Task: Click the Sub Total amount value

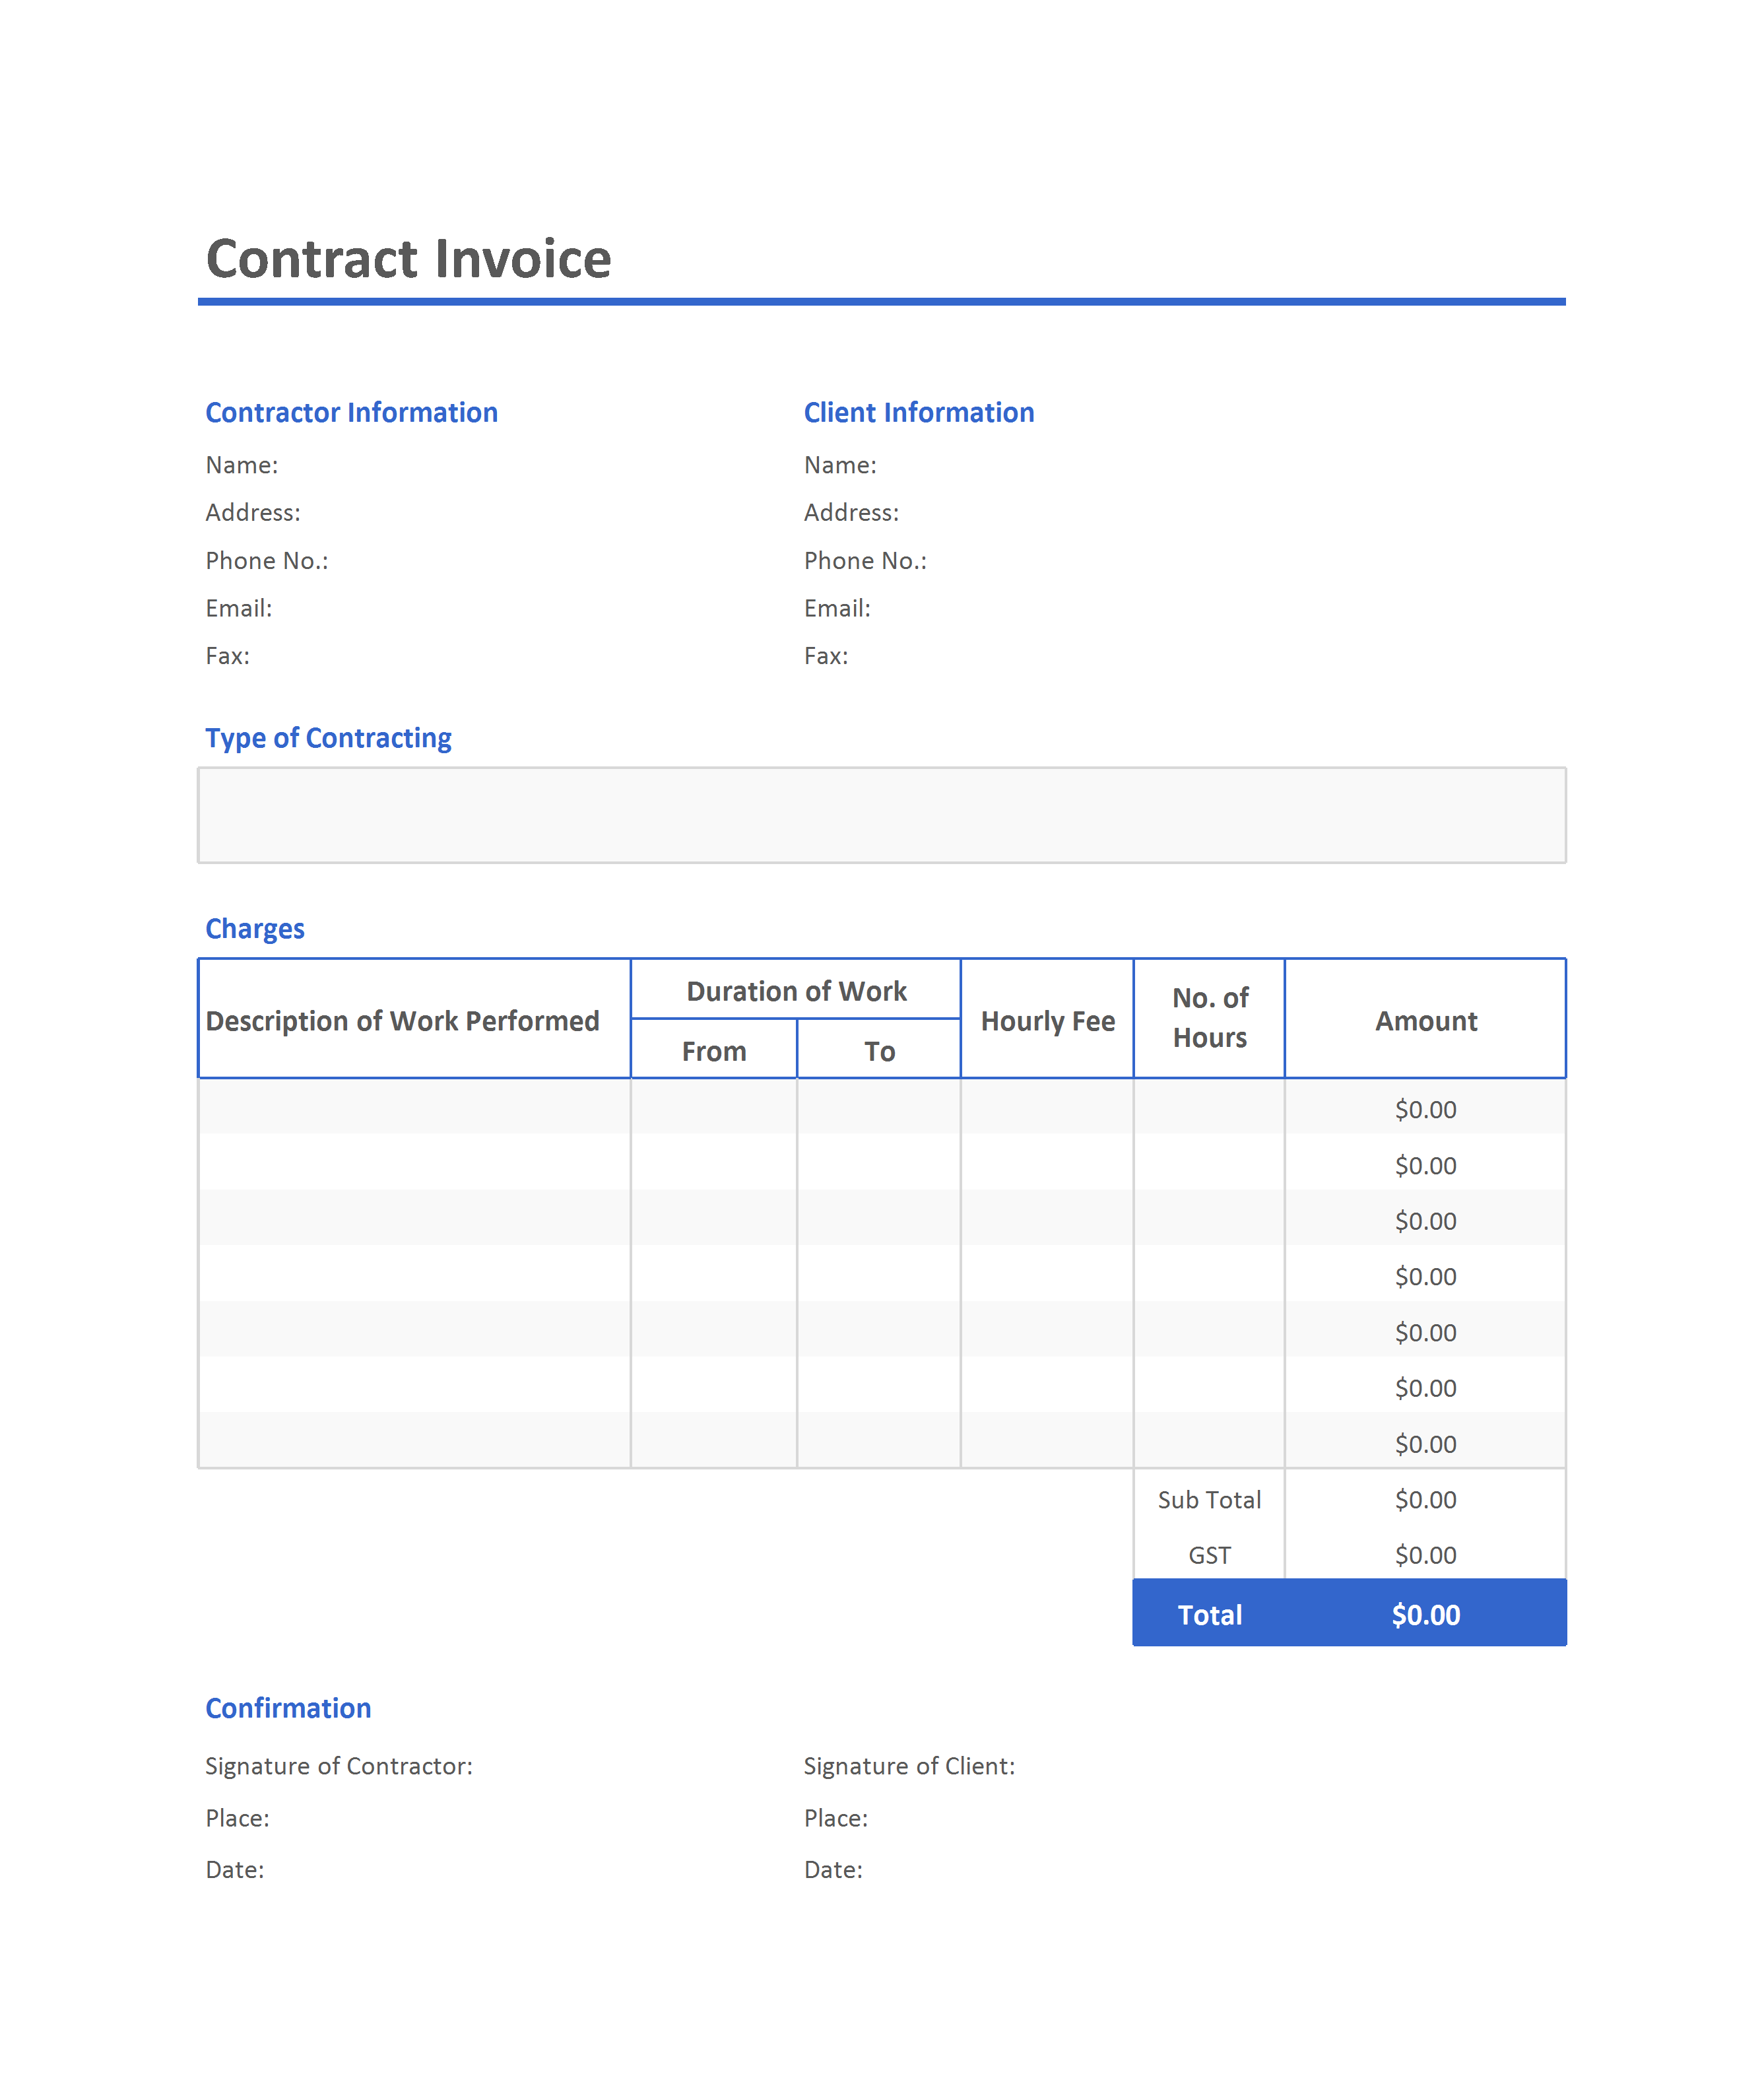Action: 1425,1498
